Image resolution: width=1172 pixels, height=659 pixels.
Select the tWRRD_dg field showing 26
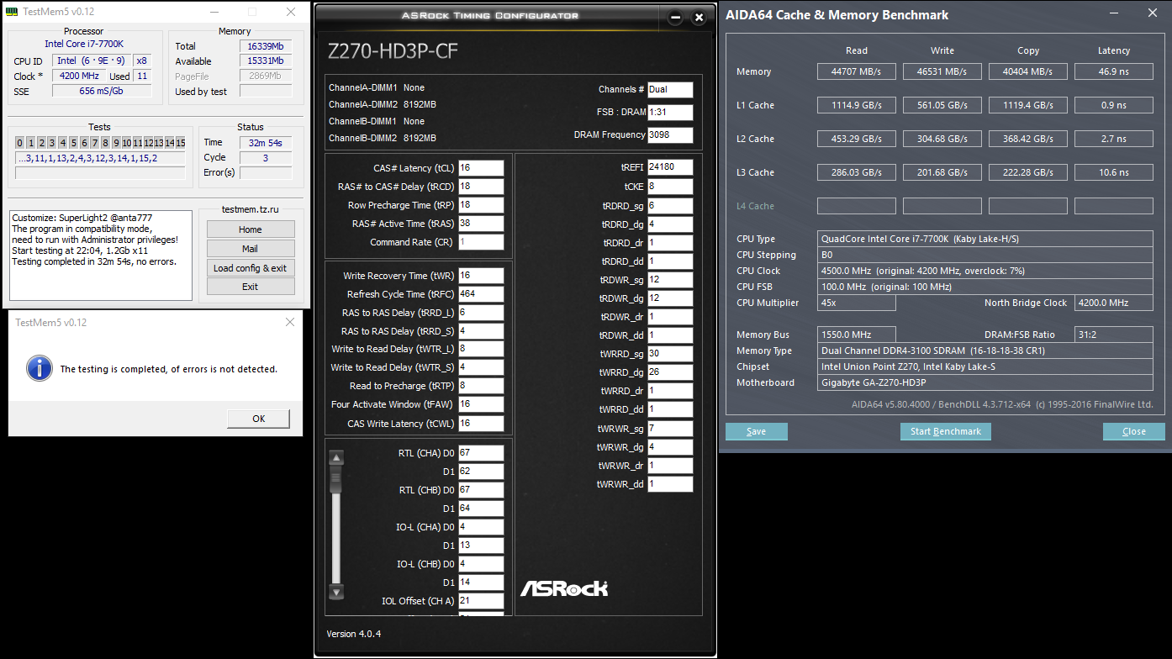pos(670,372)
